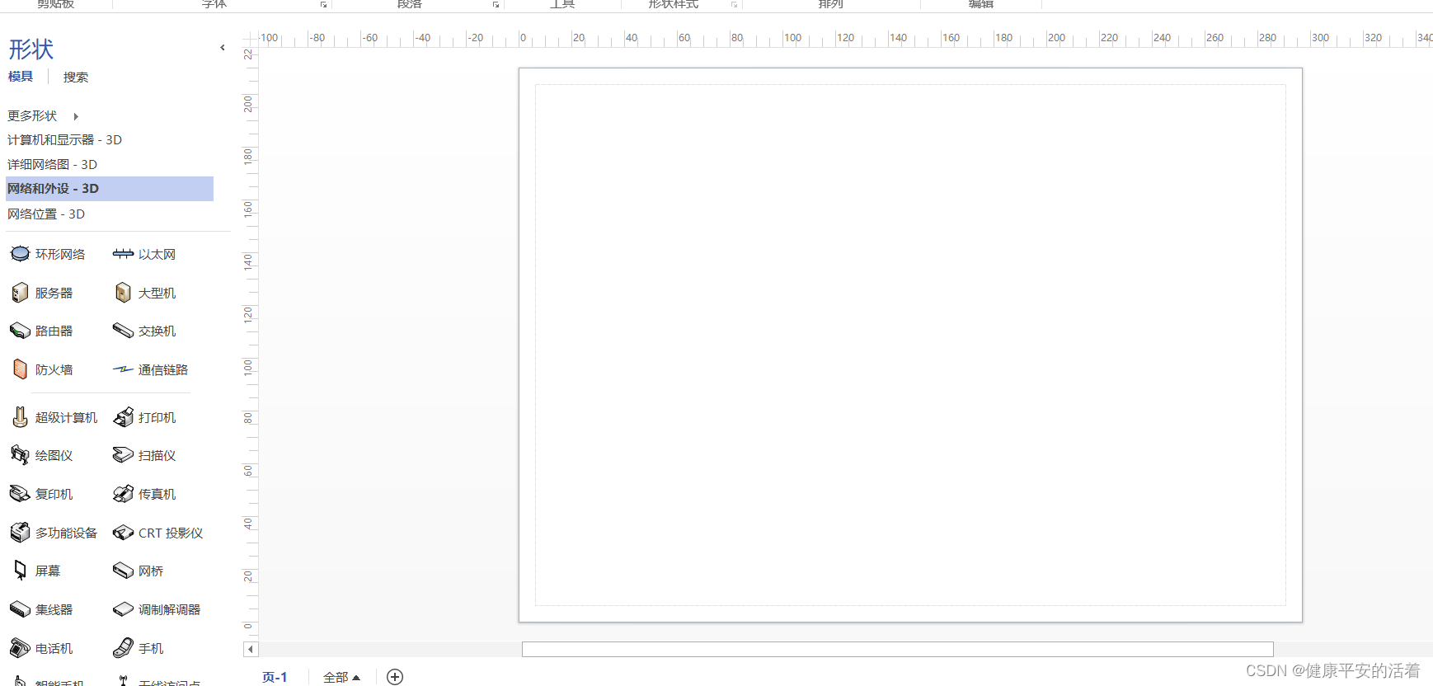This screenshot has height=686, width=1433.
Task: Expand the 更多形状 more shapes menu
Action: pos(43,116)
